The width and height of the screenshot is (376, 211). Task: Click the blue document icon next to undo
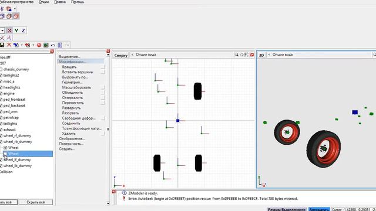[x=60, y=45]
